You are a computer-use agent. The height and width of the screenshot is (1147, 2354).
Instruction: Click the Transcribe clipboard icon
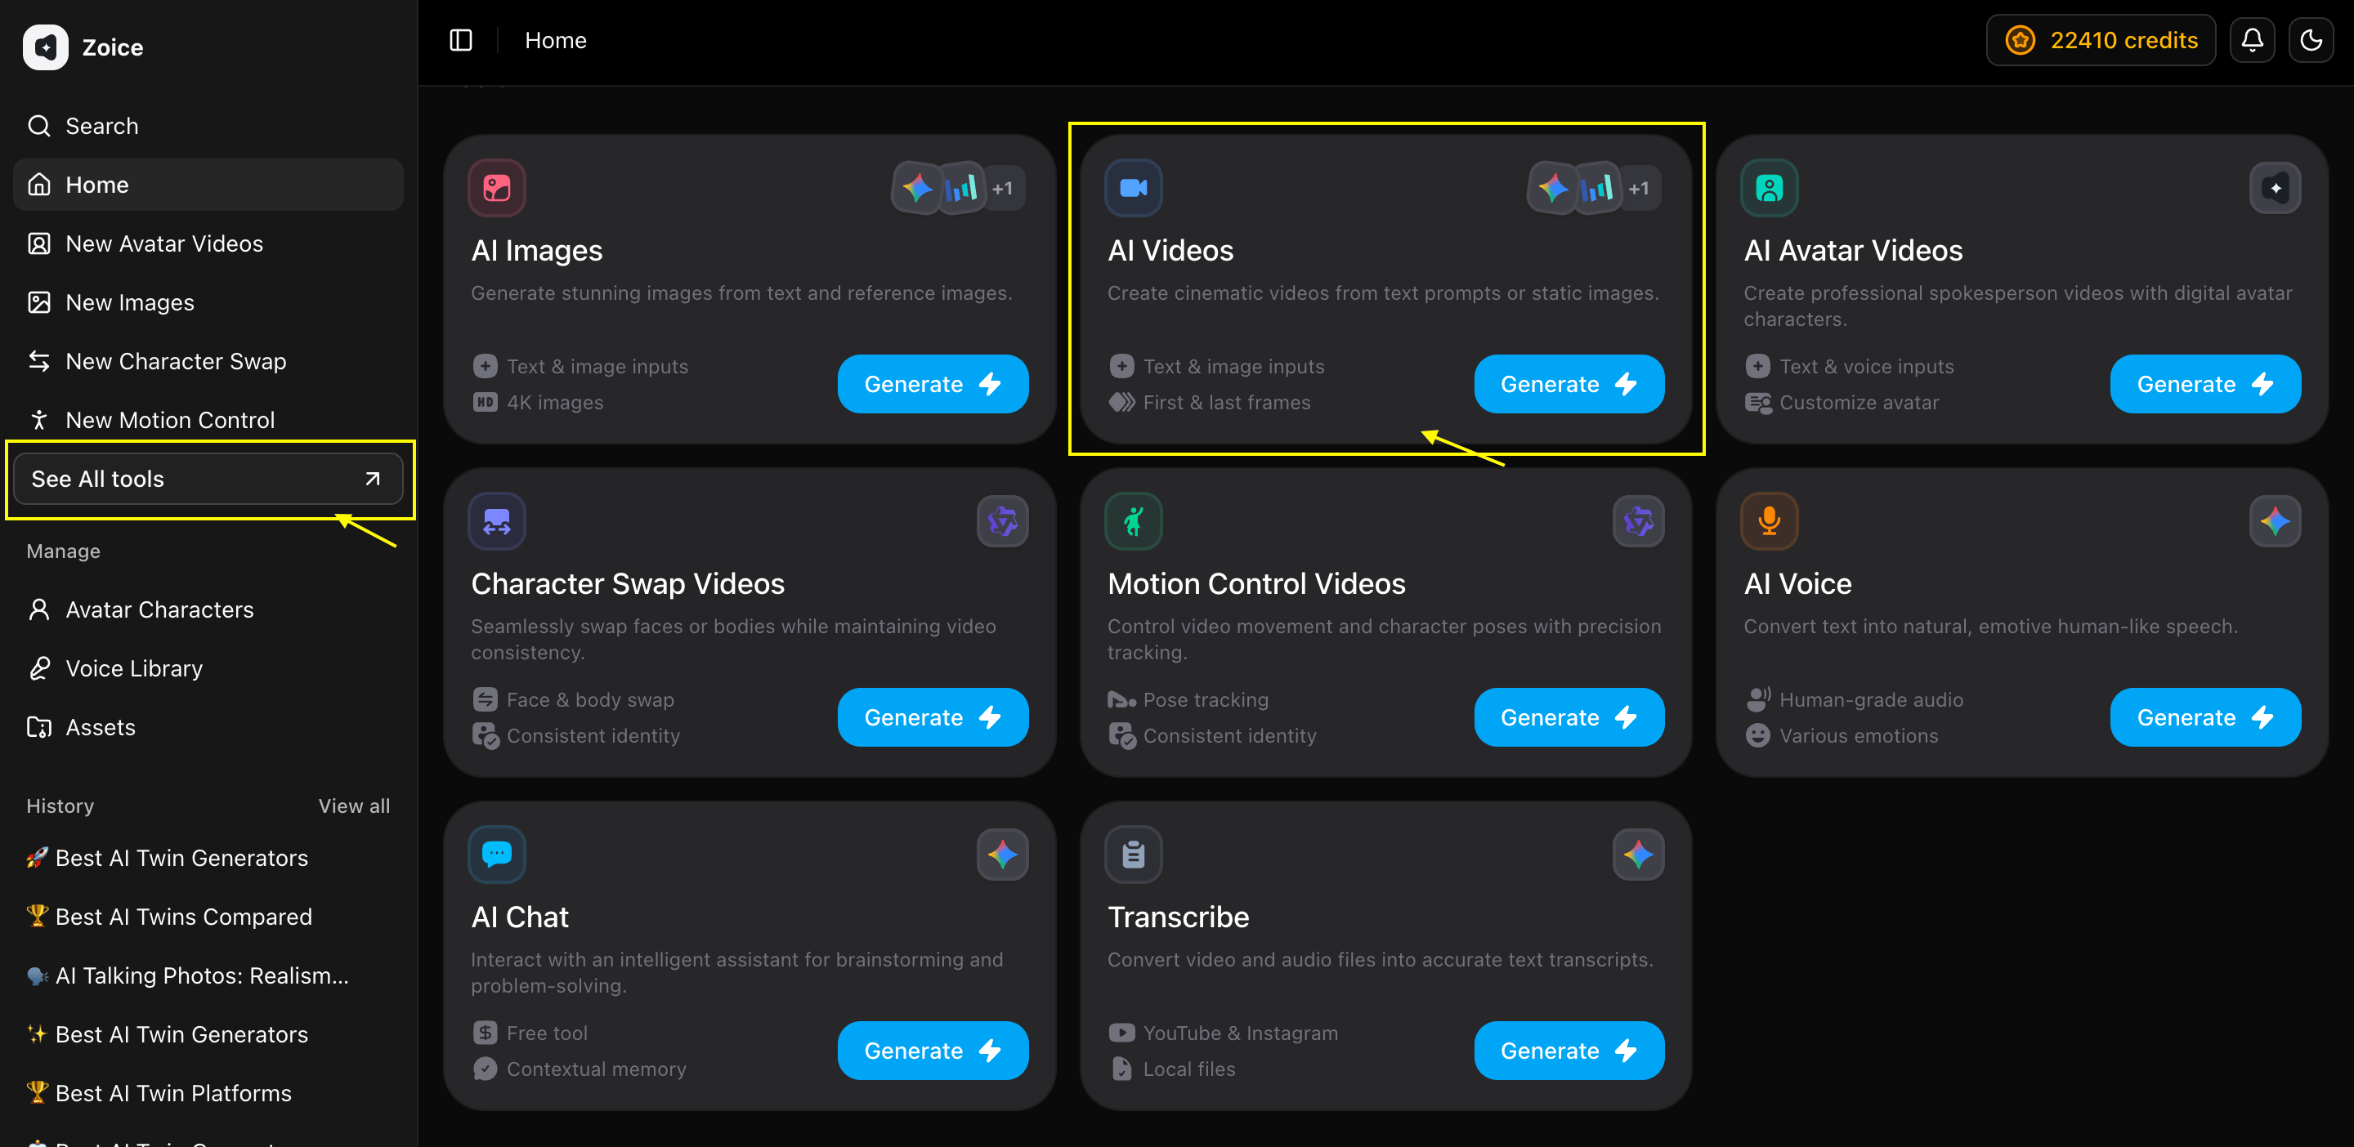pyautogui.click(x=1133, y=855)
